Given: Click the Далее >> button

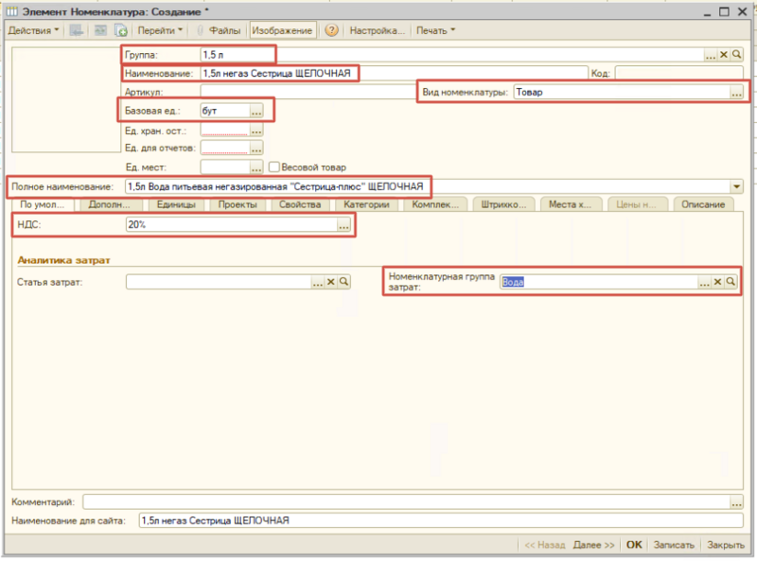Looking at the screenshot, I should coord(593,545).
